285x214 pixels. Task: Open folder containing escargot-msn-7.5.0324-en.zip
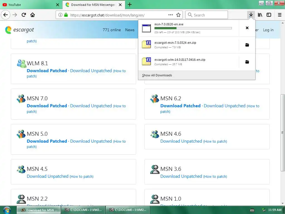point(247,45)
